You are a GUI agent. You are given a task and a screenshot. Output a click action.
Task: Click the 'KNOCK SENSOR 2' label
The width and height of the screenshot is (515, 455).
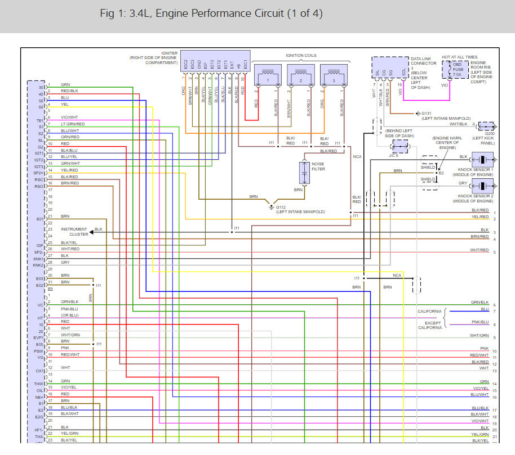pyautogui.click(x=476, y=196)
